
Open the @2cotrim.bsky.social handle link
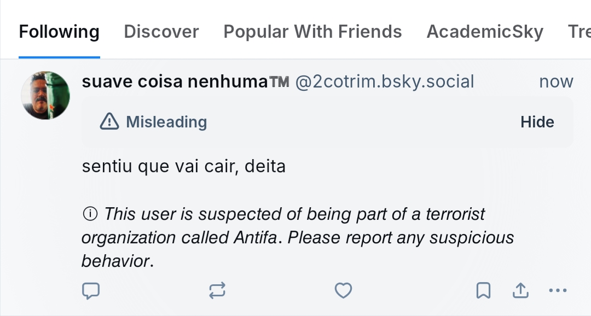(x=385, y=82)
